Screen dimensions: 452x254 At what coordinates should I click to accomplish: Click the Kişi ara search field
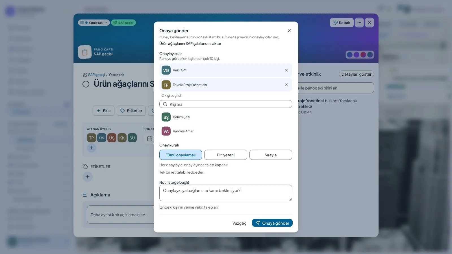(226, 104)
